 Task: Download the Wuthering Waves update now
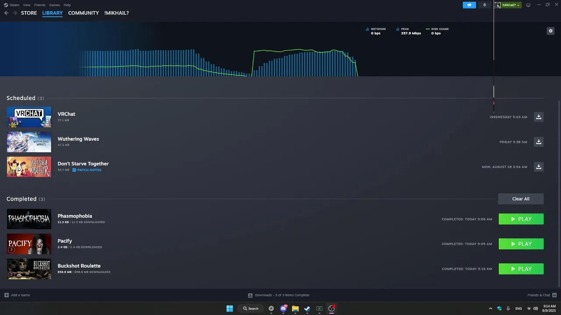539,142
